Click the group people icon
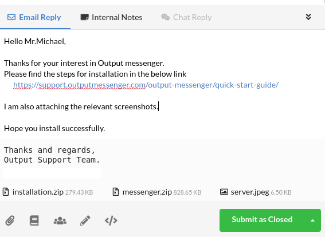The width and height of the screenshot is (325, 237). [60, 220]
